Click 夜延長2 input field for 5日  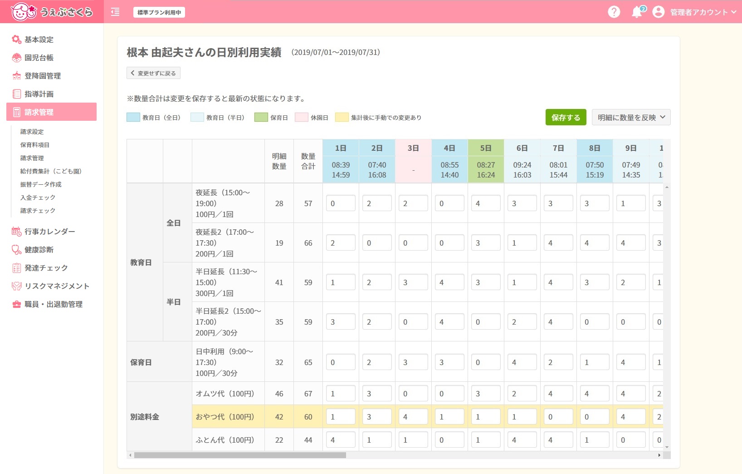tap(486, 243)
